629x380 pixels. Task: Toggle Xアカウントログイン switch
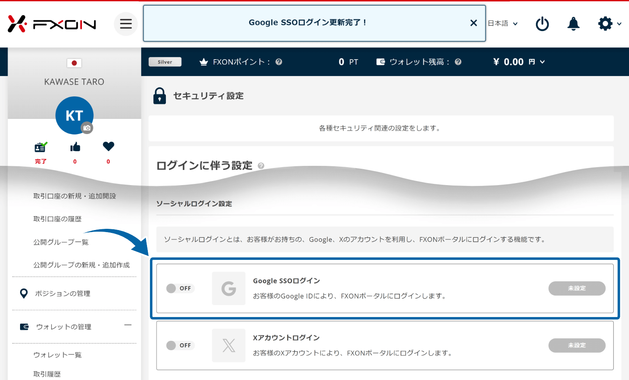[180, 346]
